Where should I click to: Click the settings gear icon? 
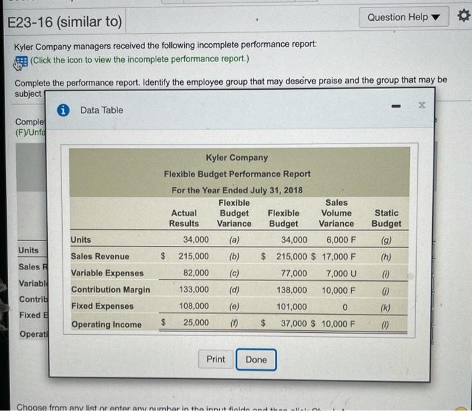[464, 15]
